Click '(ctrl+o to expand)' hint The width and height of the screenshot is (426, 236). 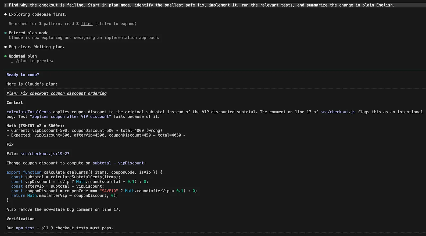pyautogui.click(x=116, y=24)
